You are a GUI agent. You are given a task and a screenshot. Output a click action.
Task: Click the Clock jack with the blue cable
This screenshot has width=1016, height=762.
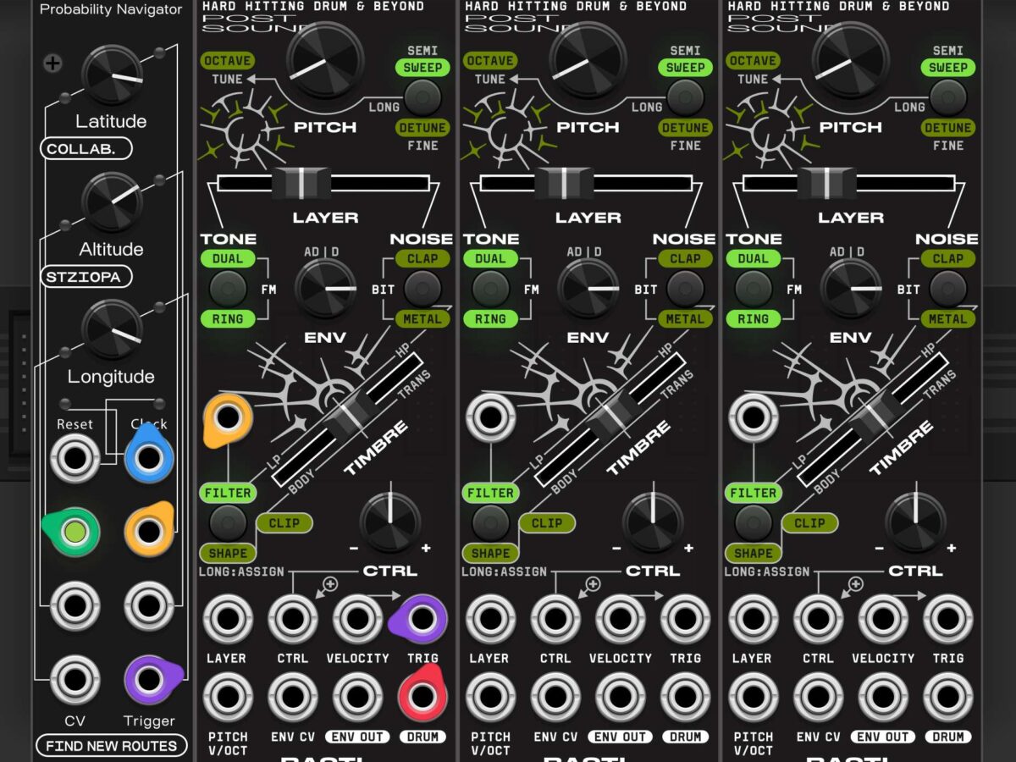click(x=149, y=458)
